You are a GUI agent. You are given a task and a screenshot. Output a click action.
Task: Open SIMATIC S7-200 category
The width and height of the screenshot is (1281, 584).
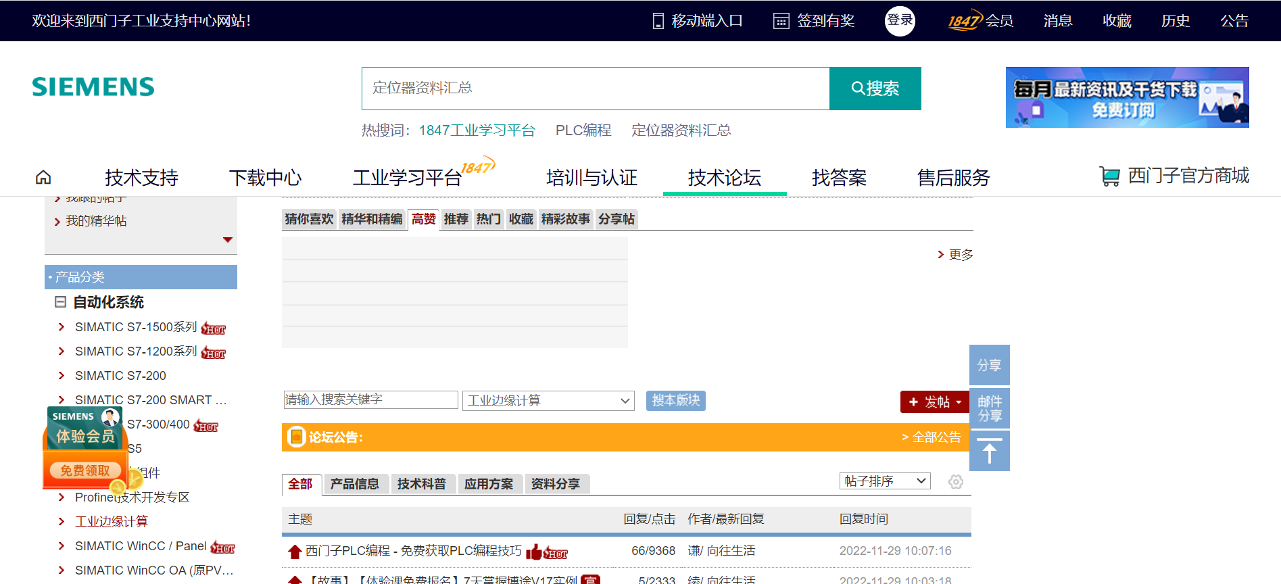coord(120,376)
